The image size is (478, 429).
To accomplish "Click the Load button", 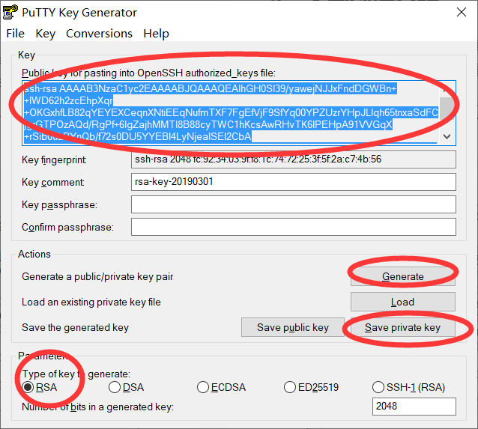I will (x=402, y=302).
